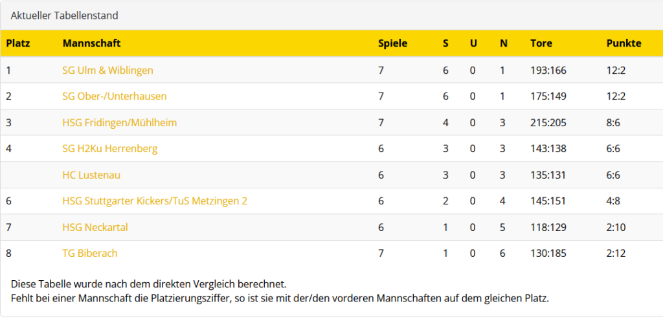This screenshot has height=319, width=663.
Task: Click the 12:2 points for SG Ober-/Unterhausen
Action: 616,96
